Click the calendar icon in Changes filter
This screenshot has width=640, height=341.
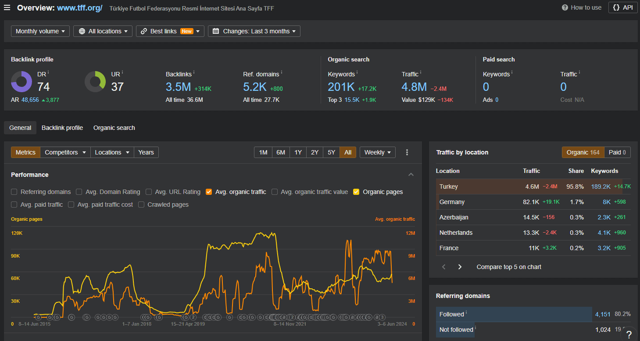pos(216,31)
